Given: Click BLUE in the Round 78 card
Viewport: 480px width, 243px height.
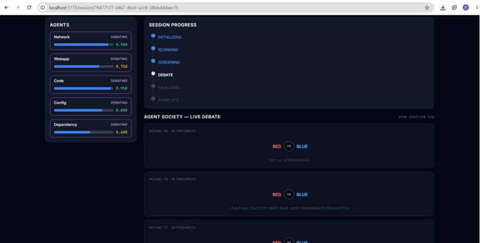Looking at the screenshot, I should click(302, 195).
